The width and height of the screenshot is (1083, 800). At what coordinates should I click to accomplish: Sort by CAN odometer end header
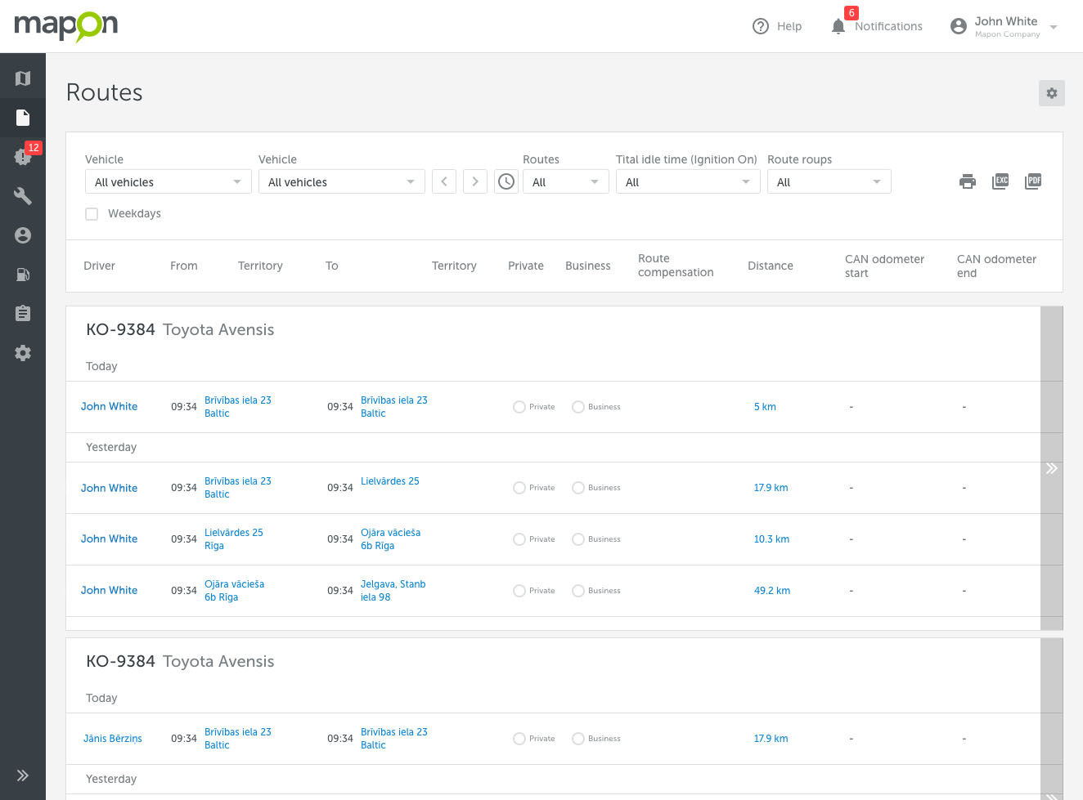(996, 266)
